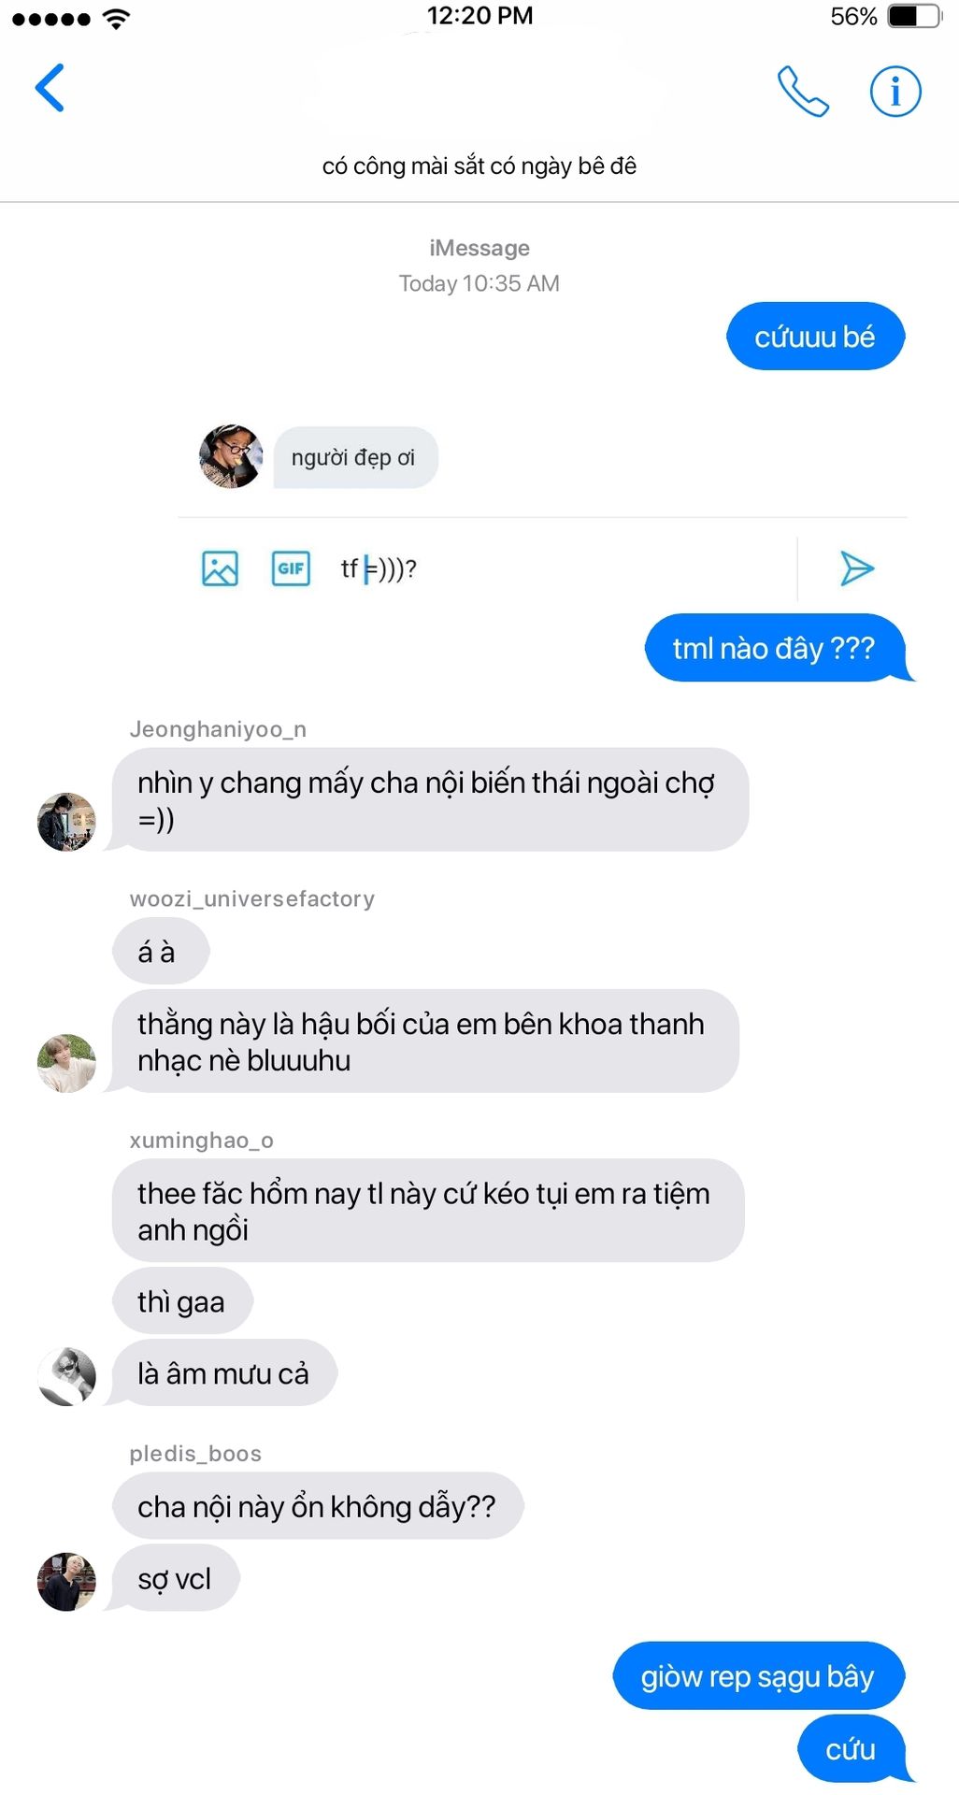Screen dimensions: 959x1795
Task: Open pledis_boos avatar photo
Action: coord(66,1582)
